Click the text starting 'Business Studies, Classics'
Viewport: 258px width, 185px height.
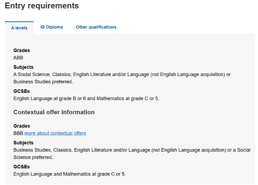click(x=132, y=154)
